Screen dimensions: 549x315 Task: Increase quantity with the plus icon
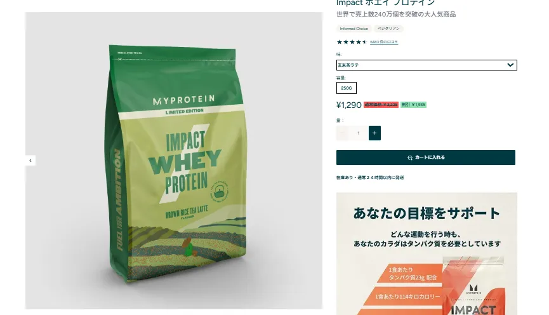click(374, 133)
